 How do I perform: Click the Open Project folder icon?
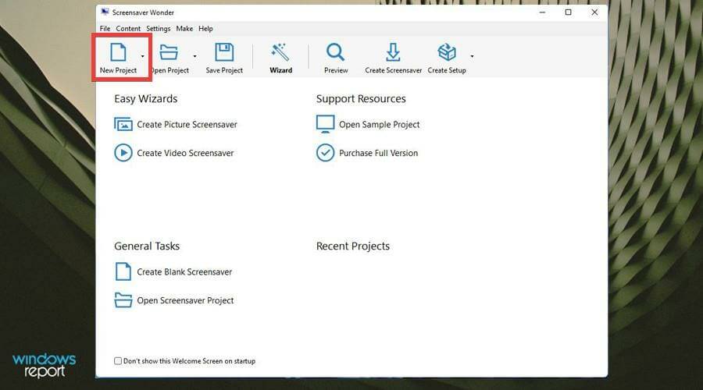(x=169, y=52)
